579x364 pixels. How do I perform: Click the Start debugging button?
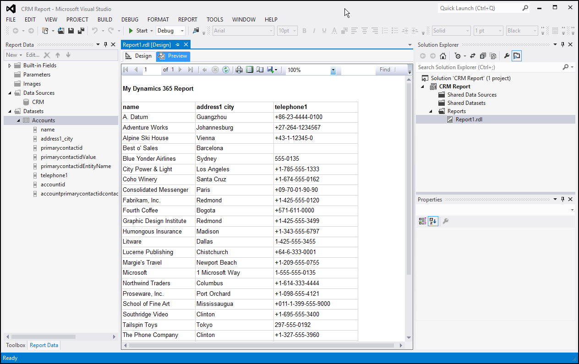click(140, 30)
